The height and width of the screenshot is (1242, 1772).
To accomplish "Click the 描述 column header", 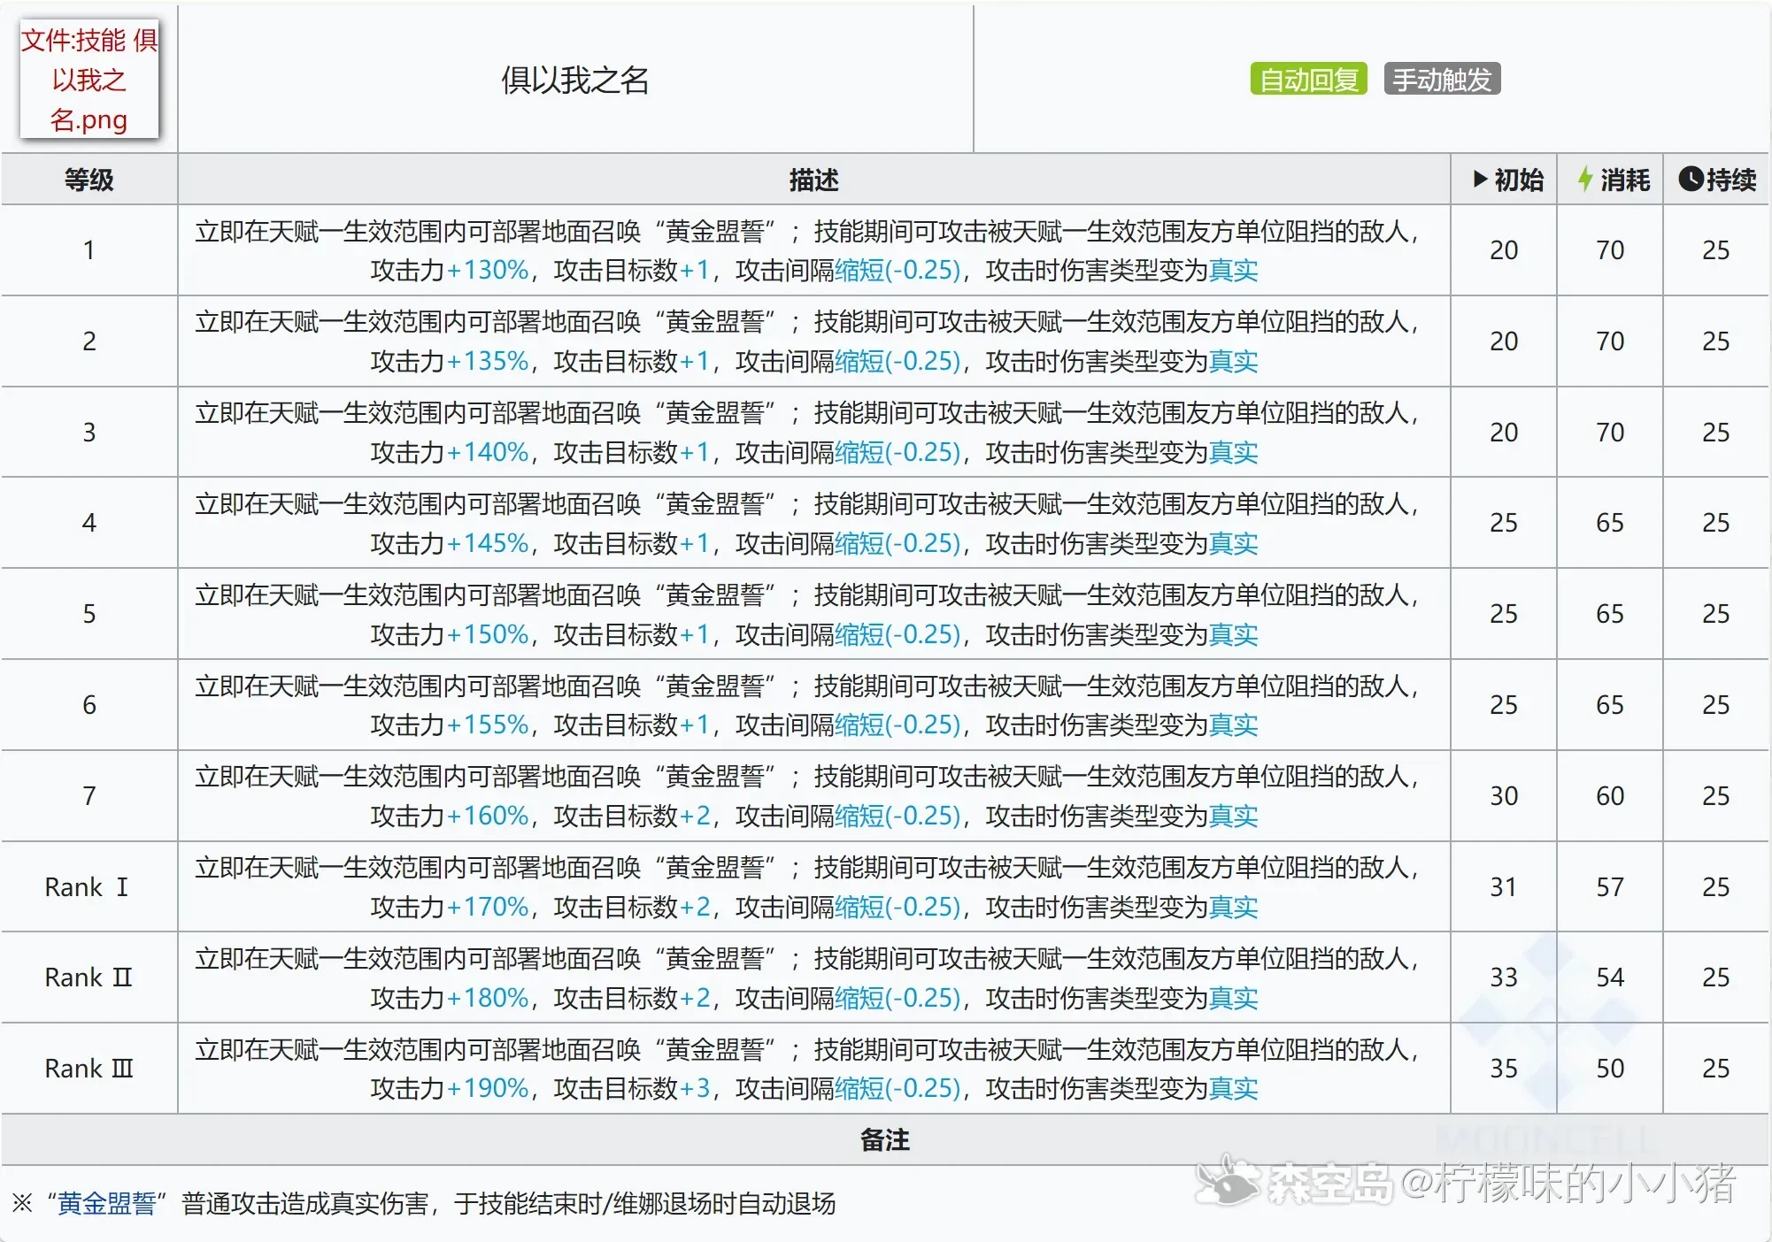I will pyautogui.click(x=813, y=180).
